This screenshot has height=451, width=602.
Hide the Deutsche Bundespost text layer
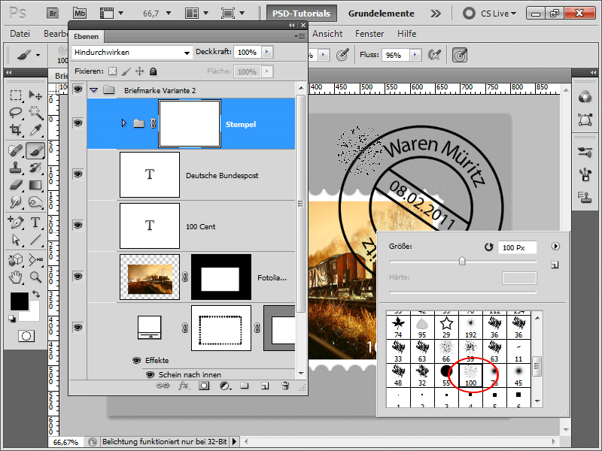pos(78,174)
